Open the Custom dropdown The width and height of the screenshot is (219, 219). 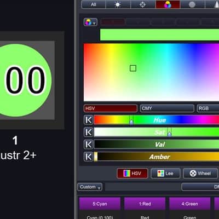tap(90, 187)
